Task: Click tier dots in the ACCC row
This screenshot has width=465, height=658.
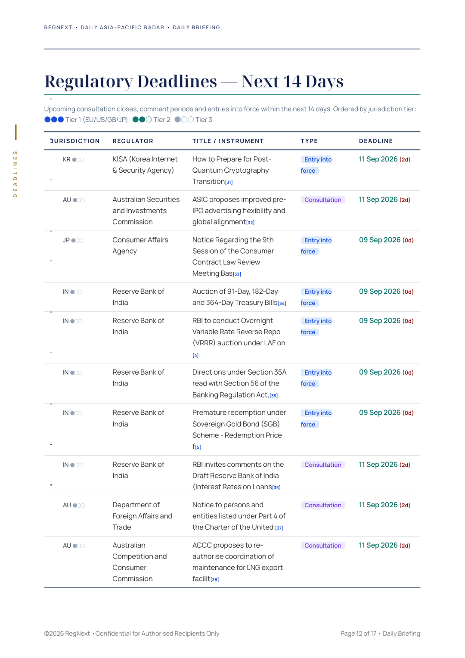Action: (79, 546)
